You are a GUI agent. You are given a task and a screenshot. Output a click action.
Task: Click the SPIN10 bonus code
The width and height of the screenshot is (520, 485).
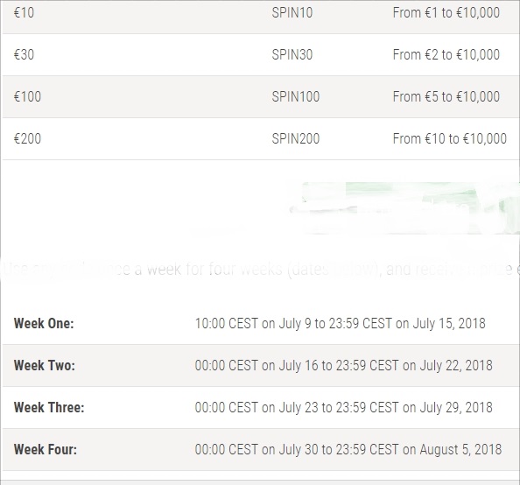click(292, 13)
